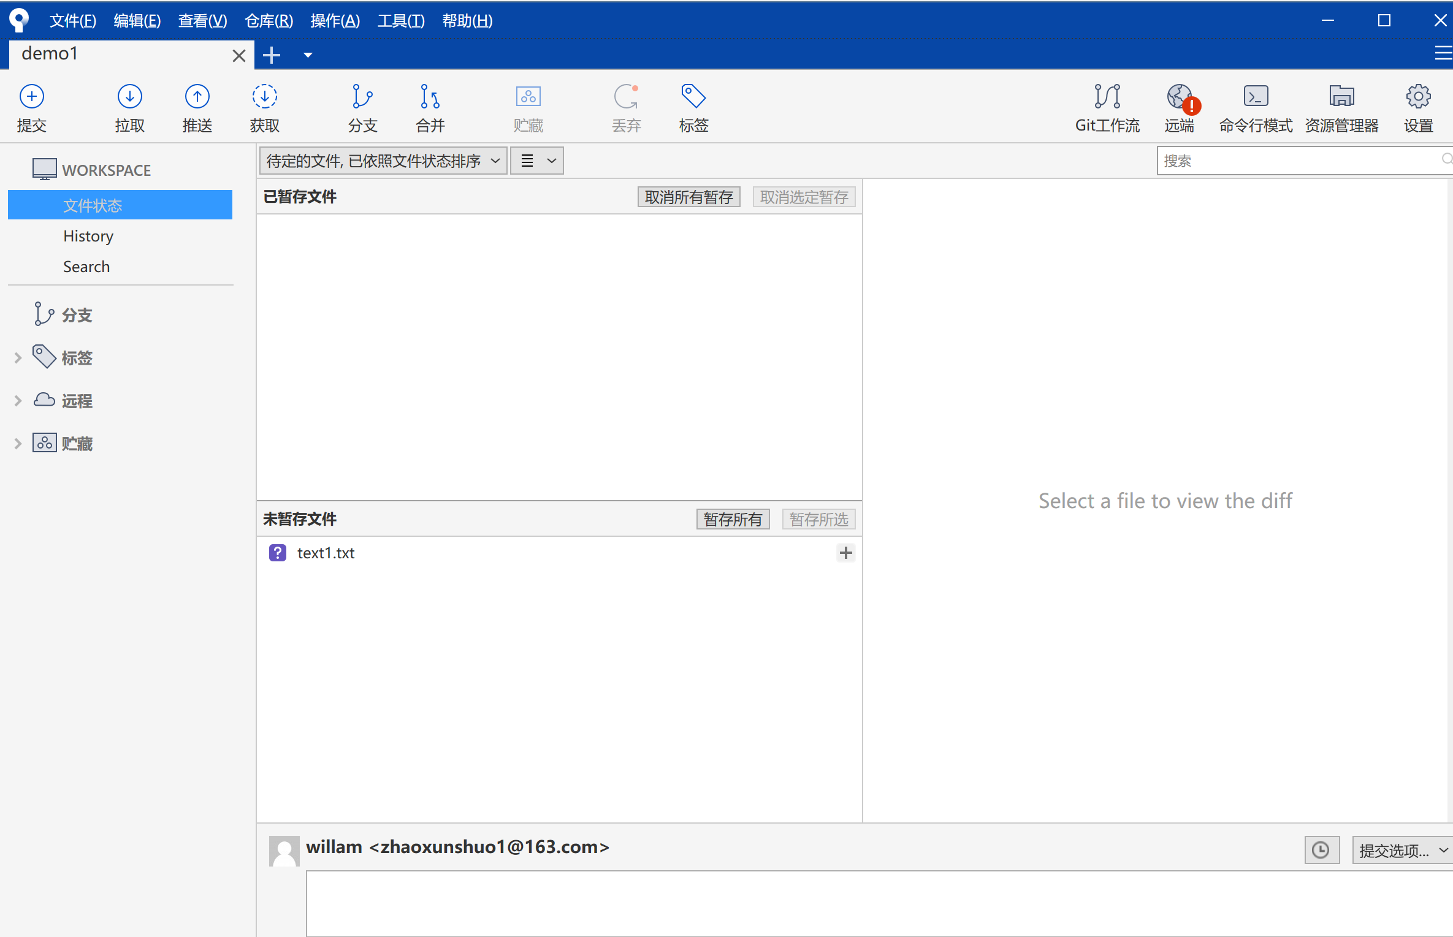The width and height of the screenshot is (1453, 937).
Task: Stage text1.txt with its plus button
Action: tap(845, 553)
